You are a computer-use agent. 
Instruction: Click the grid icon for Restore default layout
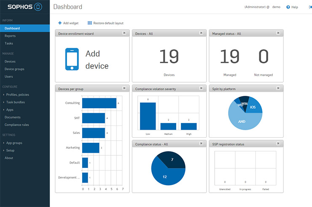(89, 23)
